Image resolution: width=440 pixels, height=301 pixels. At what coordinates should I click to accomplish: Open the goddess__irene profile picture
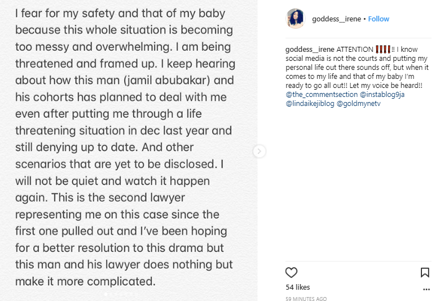click(295, 19)
